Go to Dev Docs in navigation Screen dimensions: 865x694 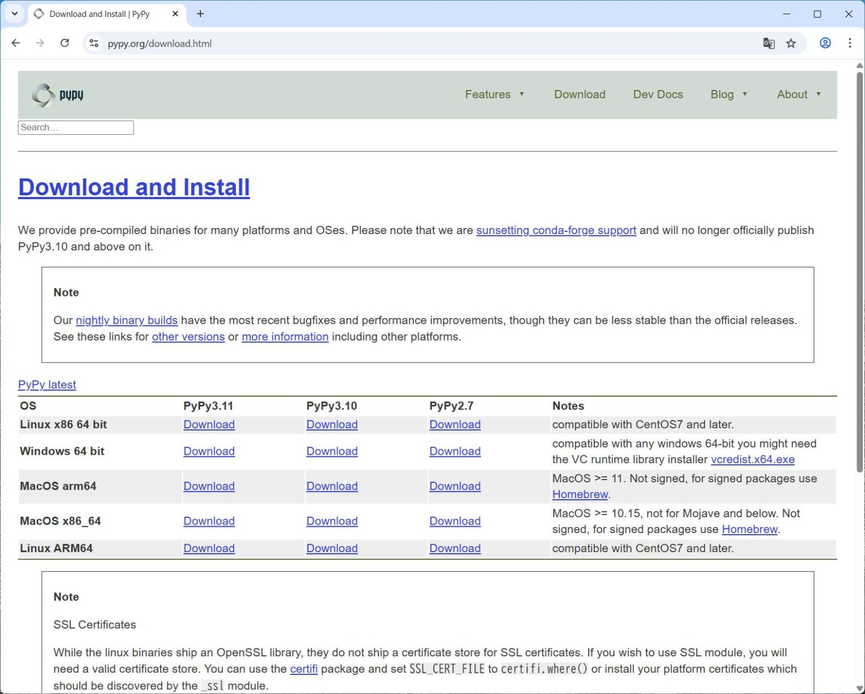pyautogui.click(x=658, y=95)
